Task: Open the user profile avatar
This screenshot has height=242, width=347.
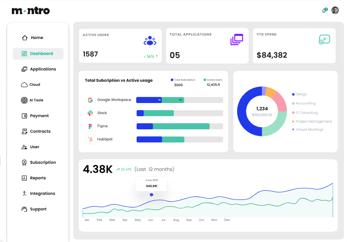Action: 335,11
